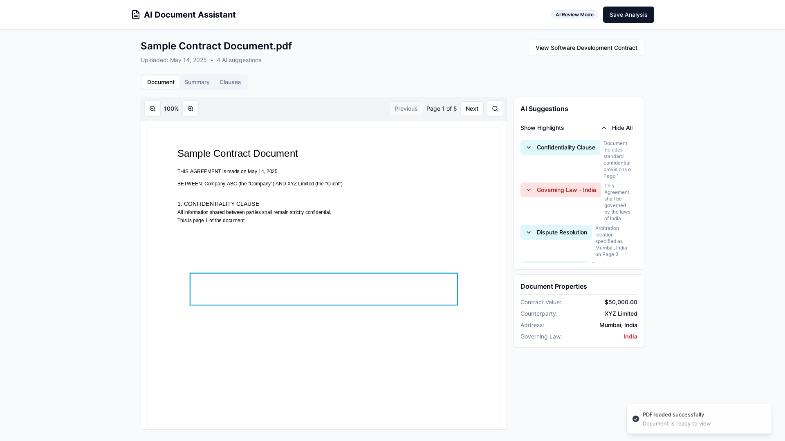Click the 'Arbitration location specified' description text

[x=611, y=241]
